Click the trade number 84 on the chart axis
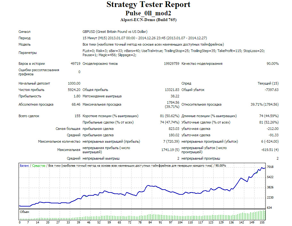This screenshot has height=226, width=292. click(150, 222)
